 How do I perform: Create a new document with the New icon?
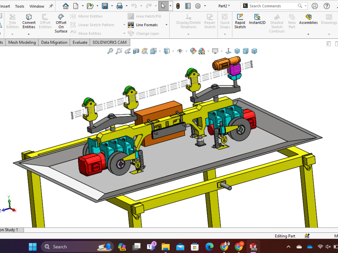[x=76, y=6]
